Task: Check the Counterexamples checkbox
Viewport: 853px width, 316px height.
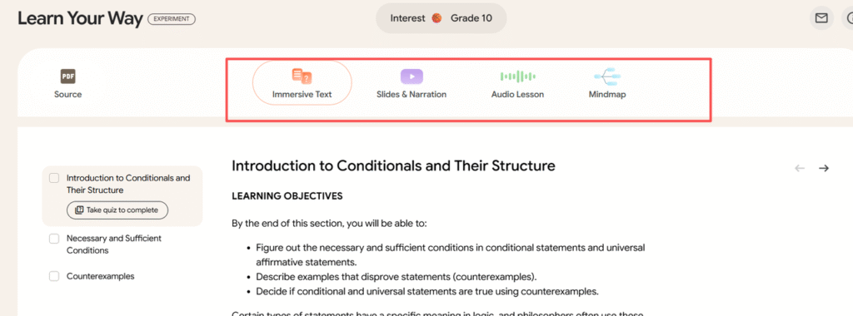Action: pos(54,276)
